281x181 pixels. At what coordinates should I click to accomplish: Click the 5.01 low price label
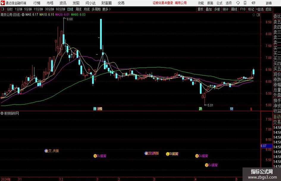(211, 105)
